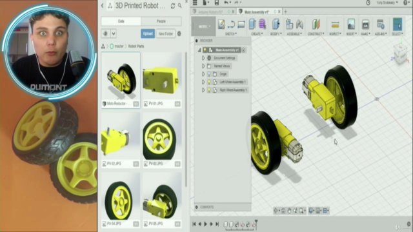Open the CREATE menu
This screenshot has width=413, height=232.
pos(257,34)
